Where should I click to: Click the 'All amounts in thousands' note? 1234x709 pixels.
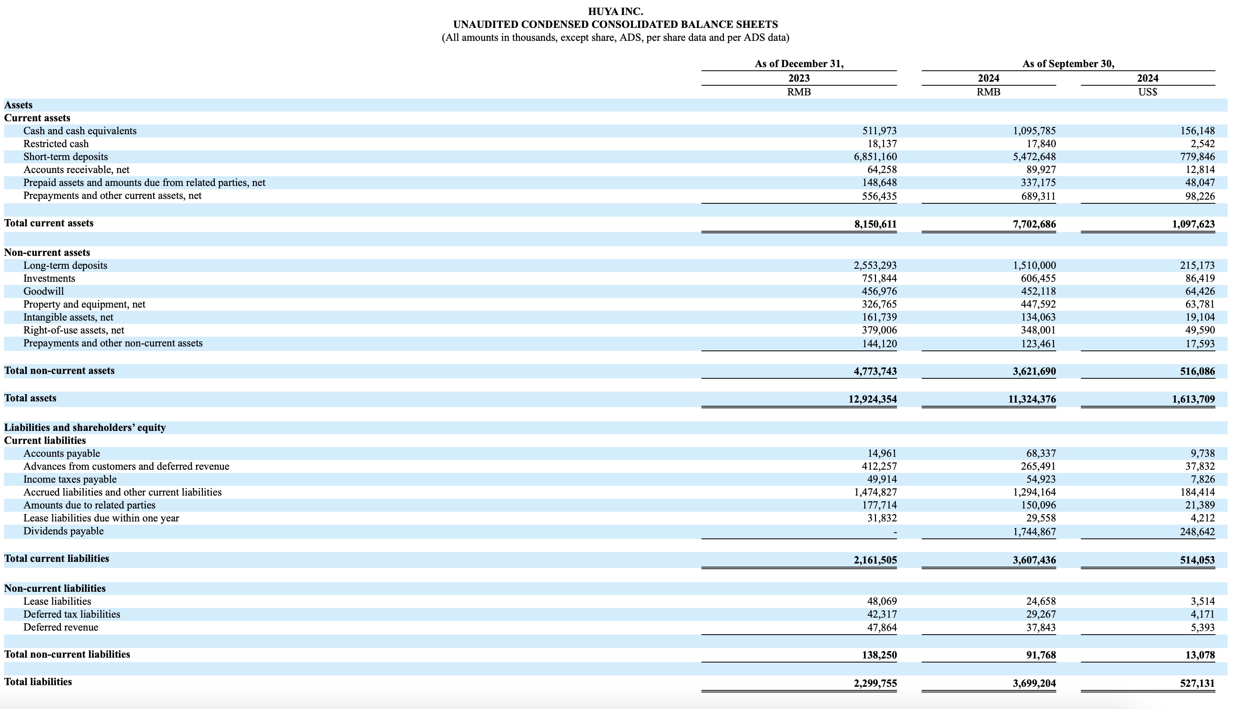click(615, 38)
